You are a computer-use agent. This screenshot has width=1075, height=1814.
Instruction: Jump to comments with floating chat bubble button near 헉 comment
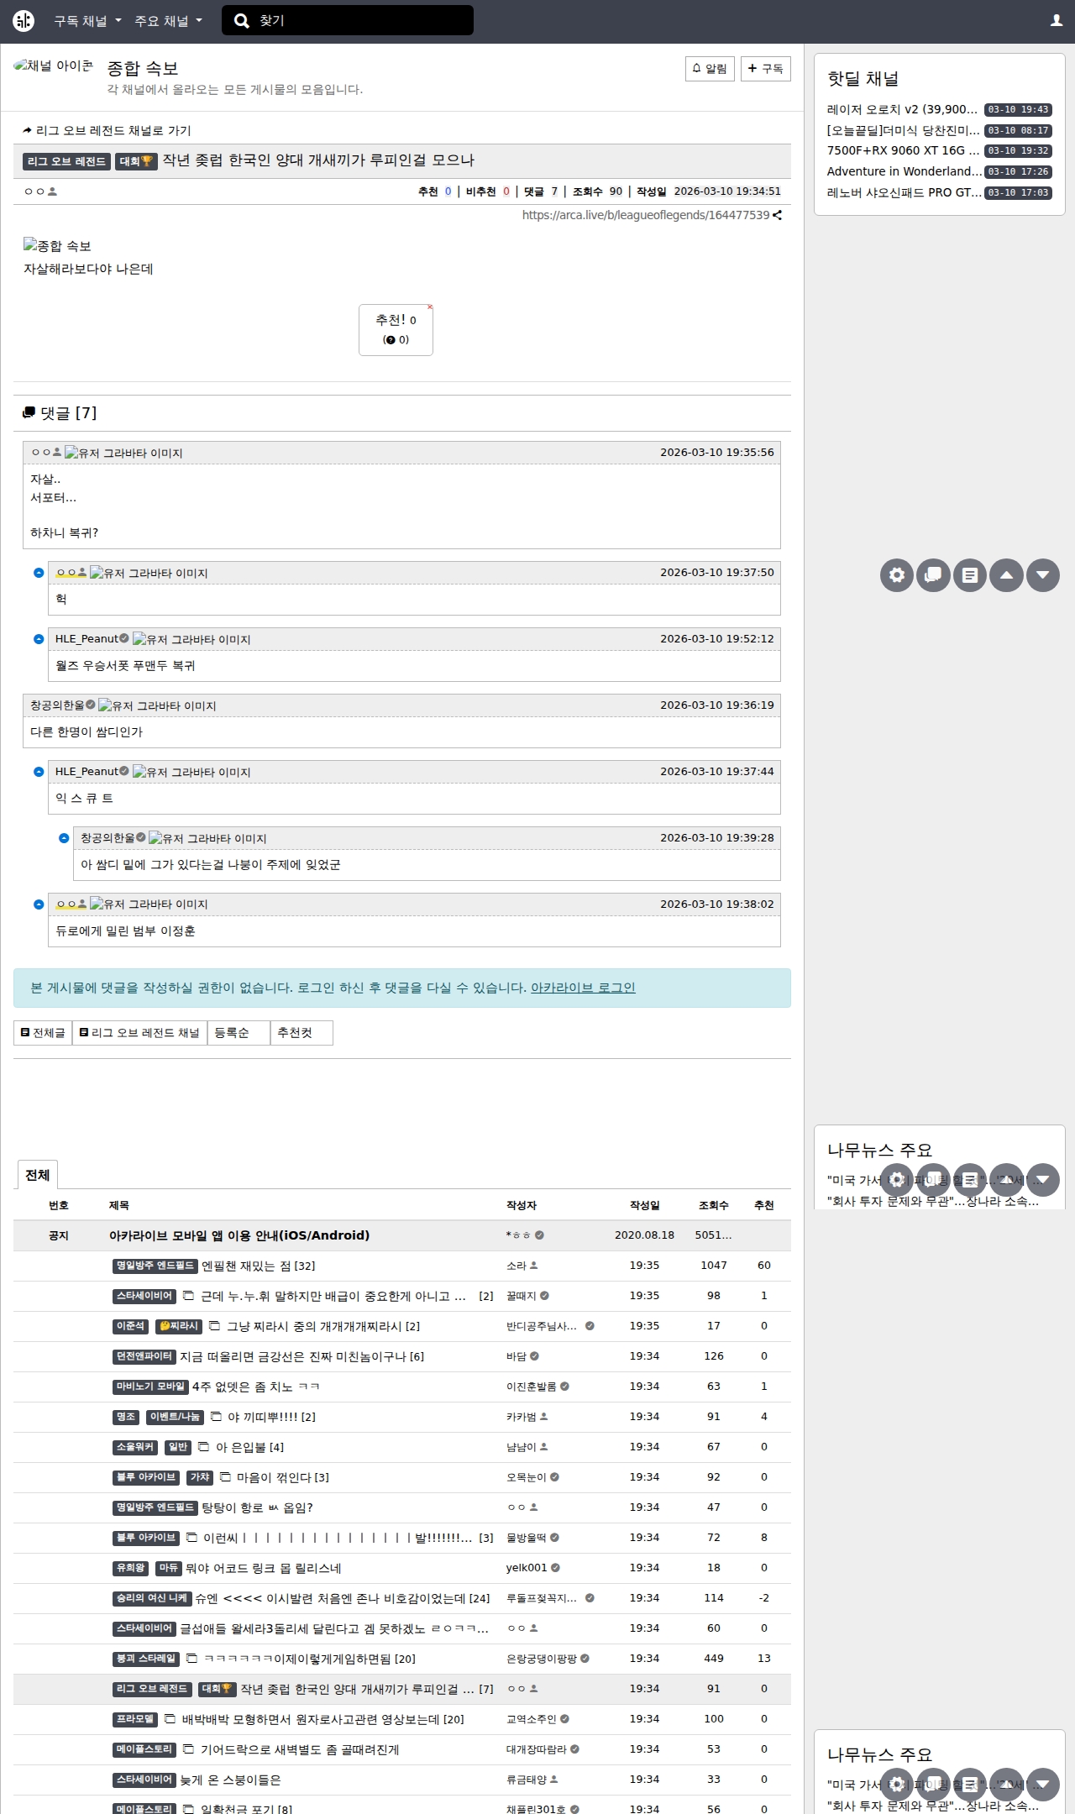pyautogui.click(x=933, y=575)
